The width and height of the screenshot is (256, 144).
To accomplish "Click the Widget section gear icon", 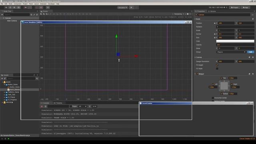I will click(253, 74).
